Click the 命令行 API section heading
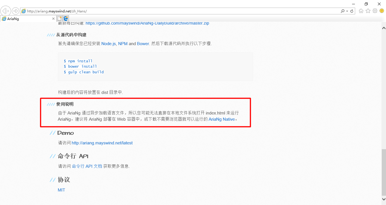 click(x=73, y=156)
